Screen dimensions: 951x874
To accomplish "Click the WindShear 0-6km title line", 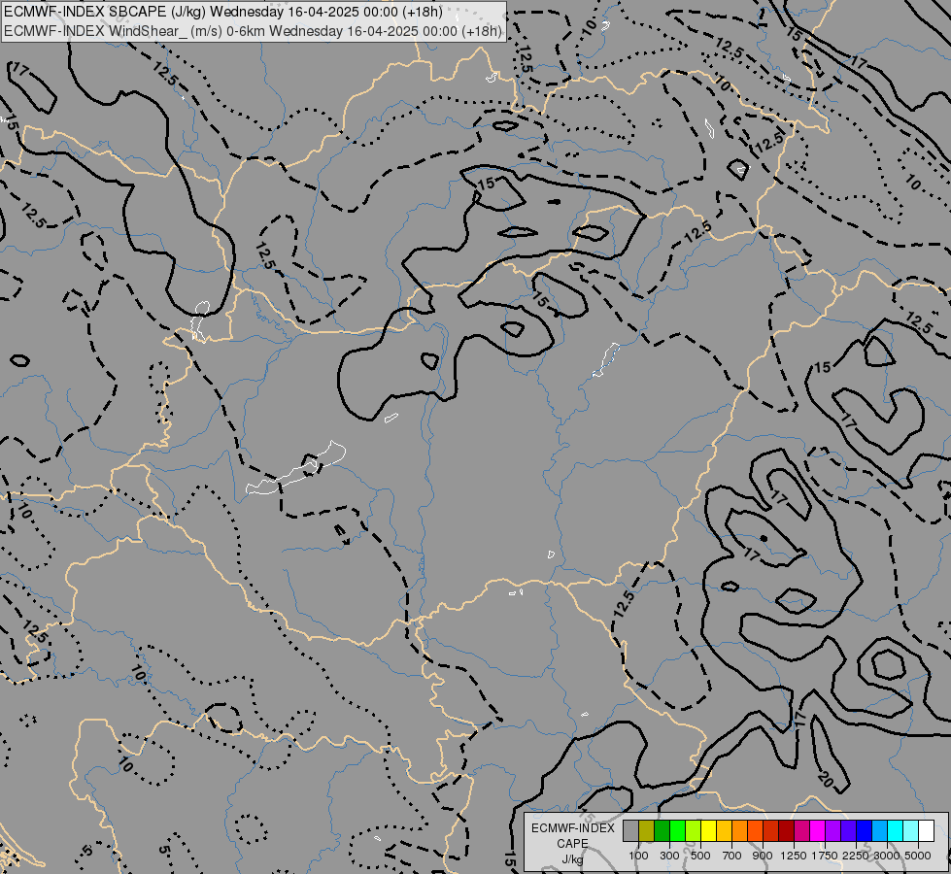I will tap(253, 31).
